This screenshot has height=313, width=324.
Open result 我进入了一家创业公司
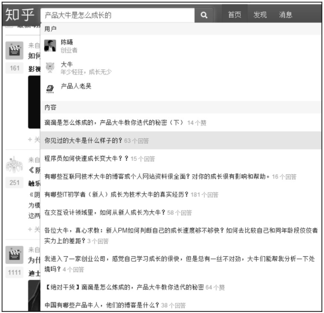(x=181, y=264)
